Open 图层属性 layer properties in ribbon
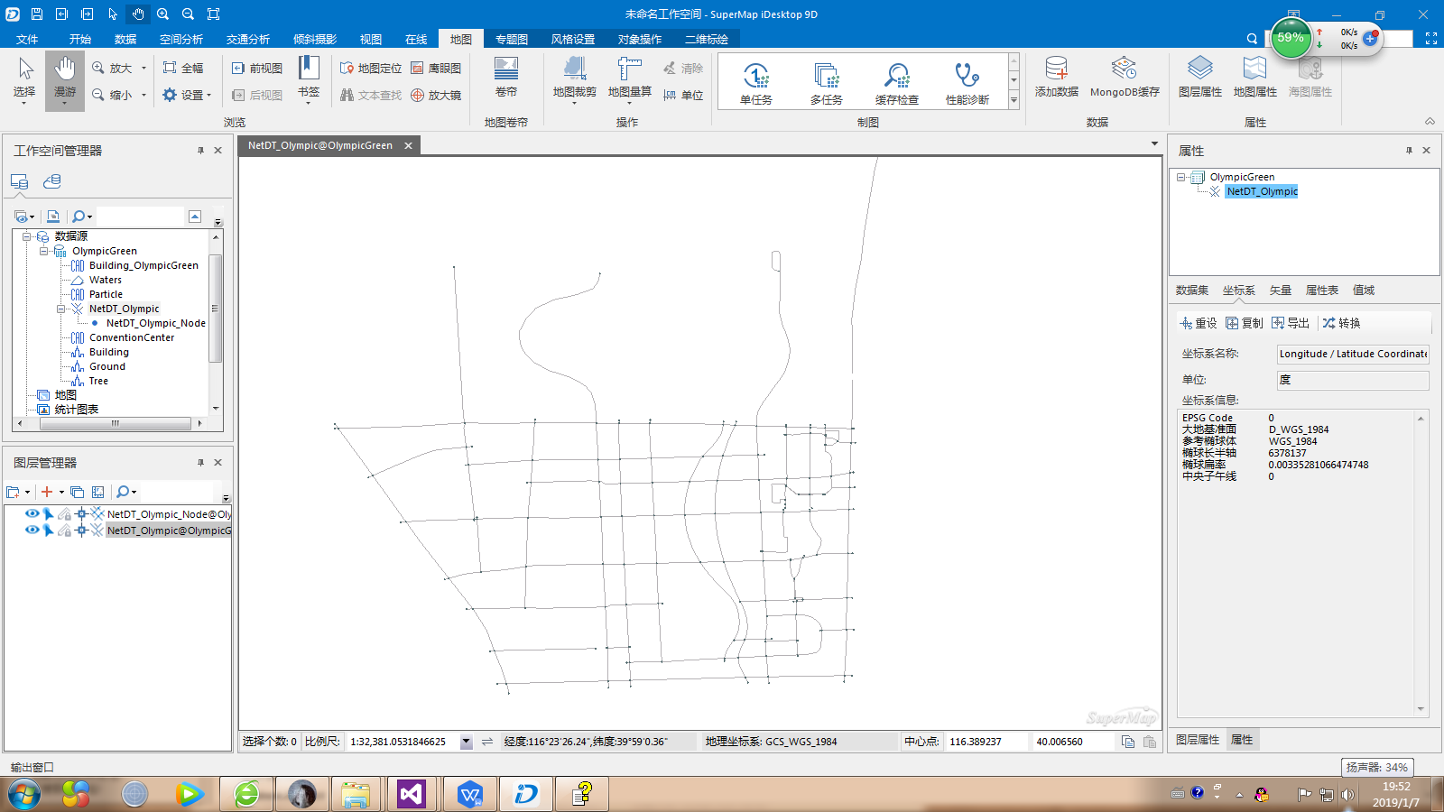Image resolution: width=1444 pixels, height=812 pixels. coord(1200,78)
